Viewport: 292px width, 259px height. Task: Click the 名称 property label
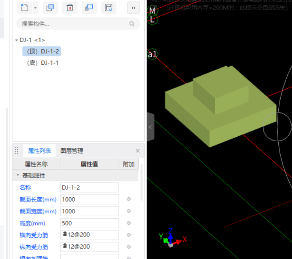click(x=25, y=187)
